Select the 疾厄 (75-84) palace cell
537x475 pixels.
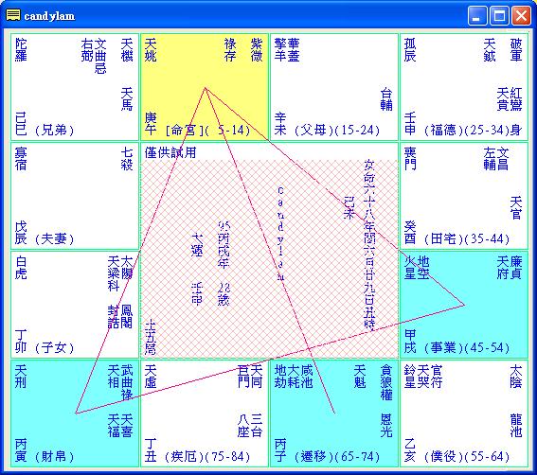(x=205, y=413)
